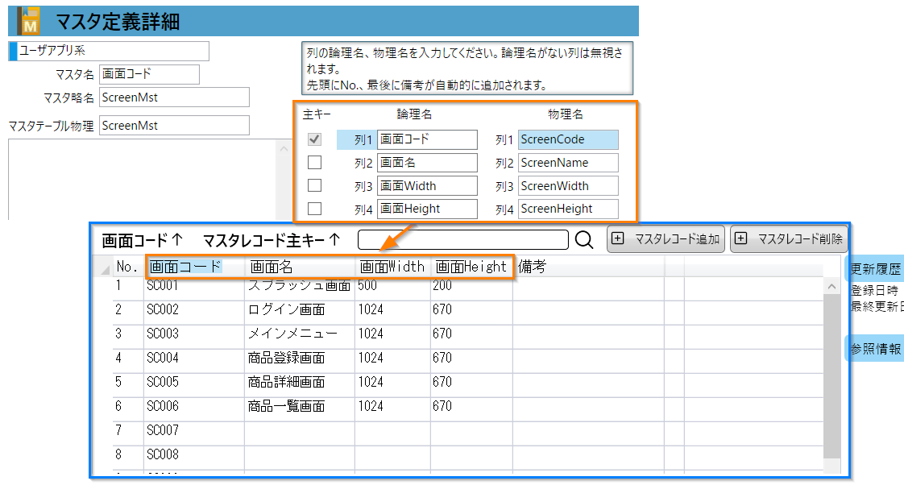Check the primary key box for 列3
This screenshot has height=485, width=904.
pyautogui.click(x=314, y=186)
